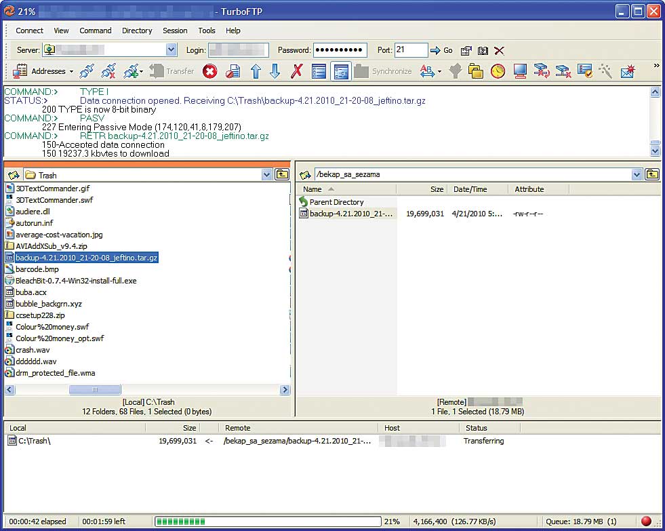This screenshot has height=531, width=665.
Task: Open the Tools menu
Action: click(x=207, y=31)
